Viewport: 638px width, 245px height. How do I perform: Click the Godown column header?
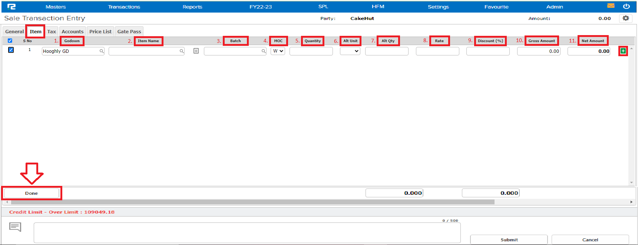[x=72, y=41]
